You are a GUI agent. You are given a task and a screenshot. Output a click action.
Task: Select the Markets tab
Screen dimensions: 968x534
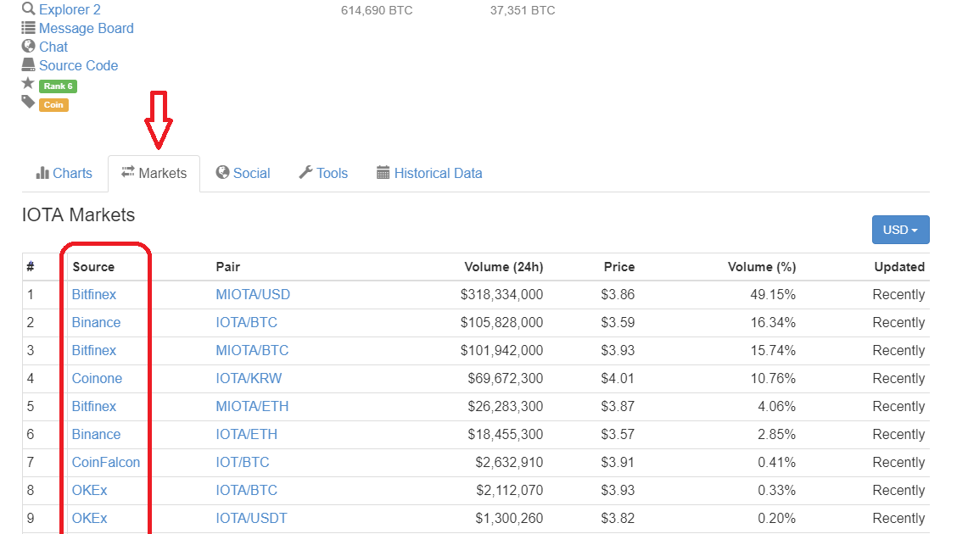[154, 173]
